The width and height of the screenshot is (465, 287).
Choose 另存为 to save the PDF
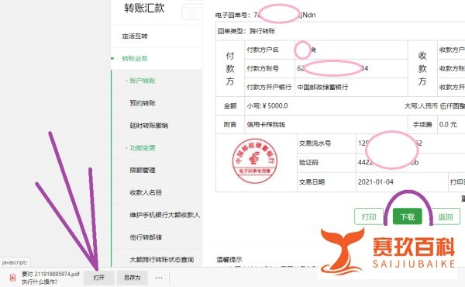132,278
